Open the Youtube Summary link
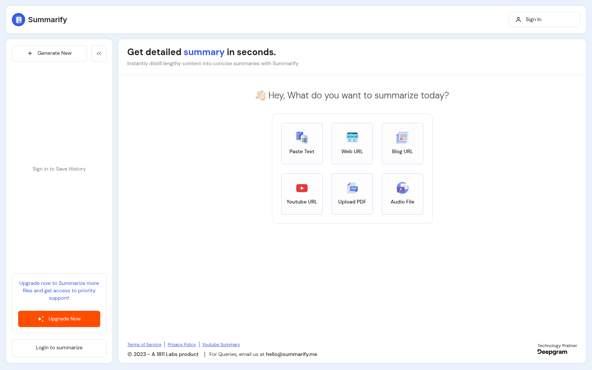This screenshot has width=592, height=370. [x=221, y=344]
